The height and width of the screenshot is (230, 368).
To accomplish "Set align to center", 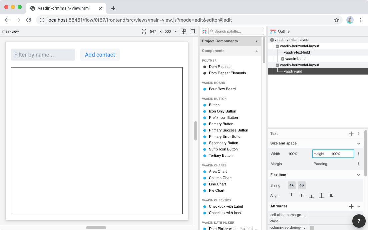I will click(302, 195).
